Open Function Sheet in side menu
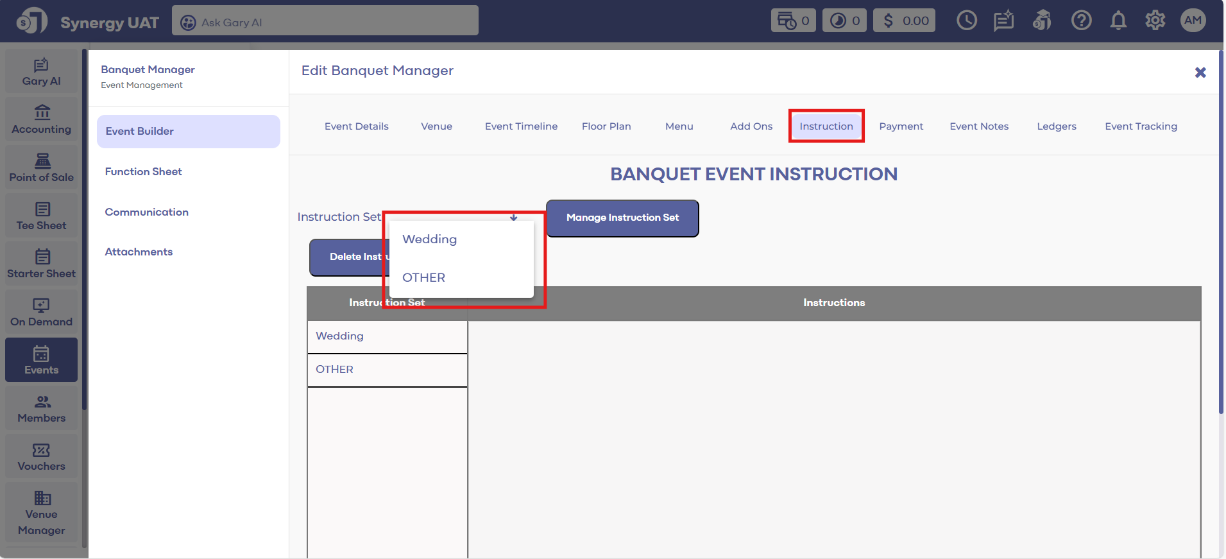 [x=144, y=172]
